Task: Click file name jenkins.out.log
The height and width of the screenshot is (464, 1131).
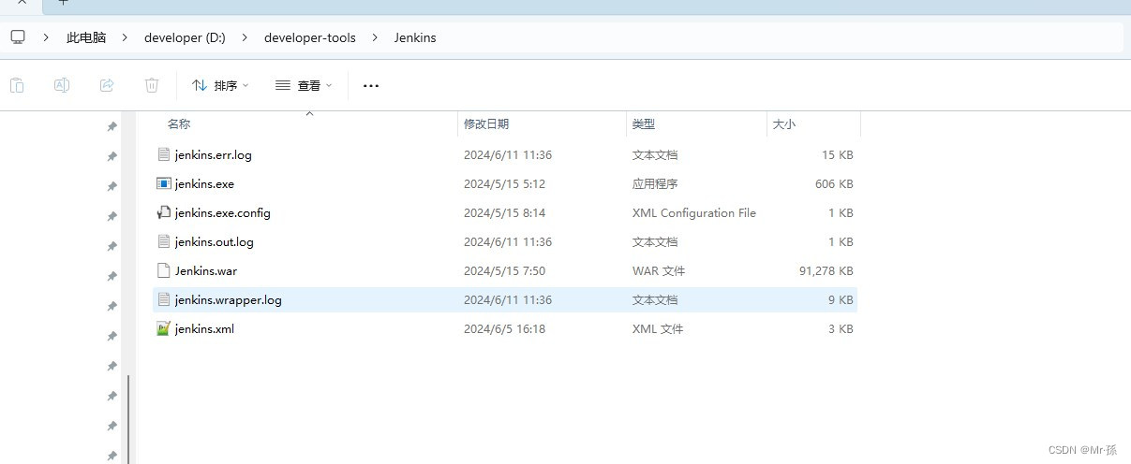Action: point(215,241)
